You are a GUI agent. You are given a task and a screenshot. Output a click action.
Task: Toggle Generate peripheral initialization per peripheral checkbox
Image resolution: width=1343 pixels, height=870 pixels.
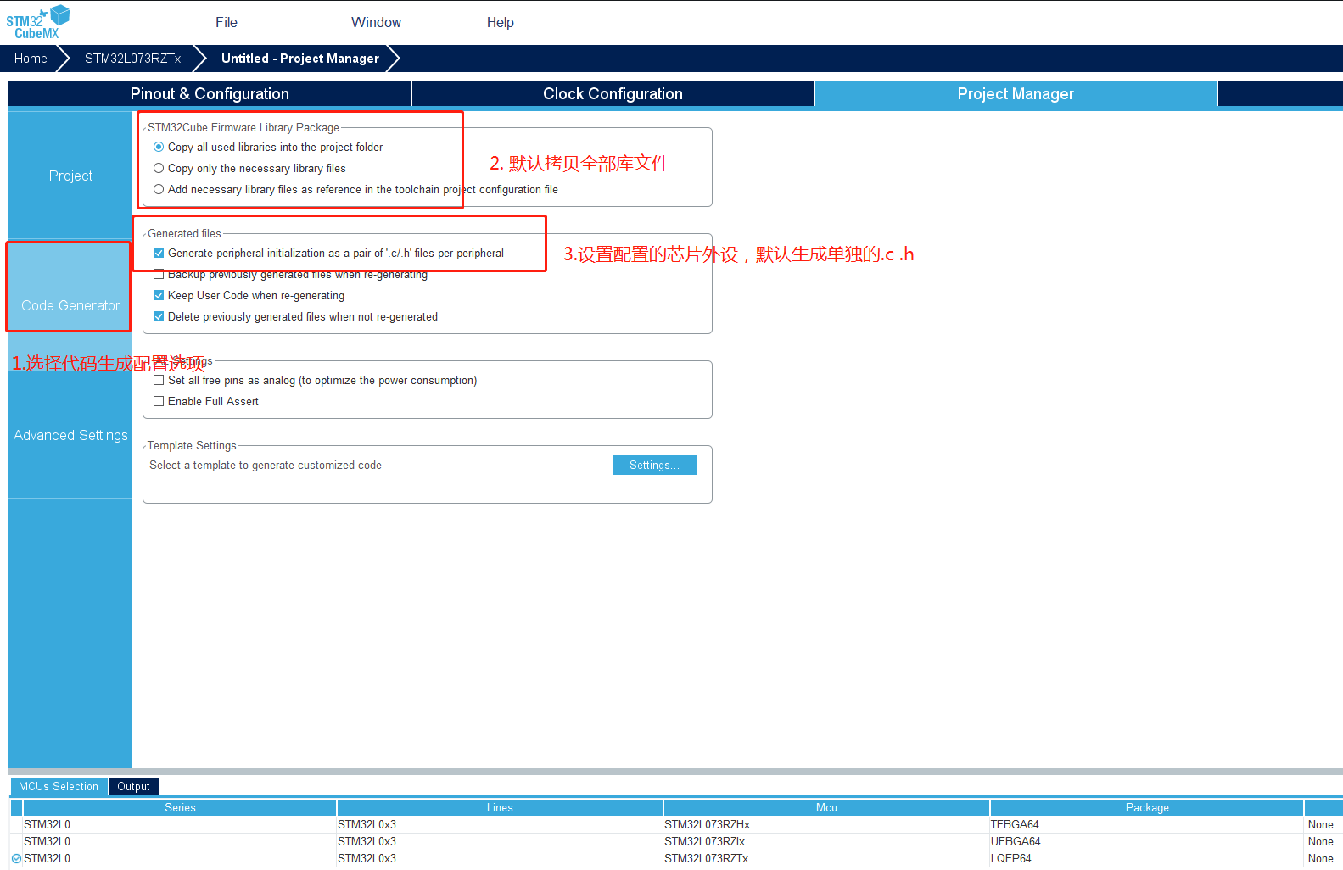(x=159, y=253)
